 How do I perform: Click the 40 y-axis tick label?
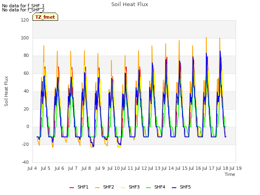coord(26,91)
